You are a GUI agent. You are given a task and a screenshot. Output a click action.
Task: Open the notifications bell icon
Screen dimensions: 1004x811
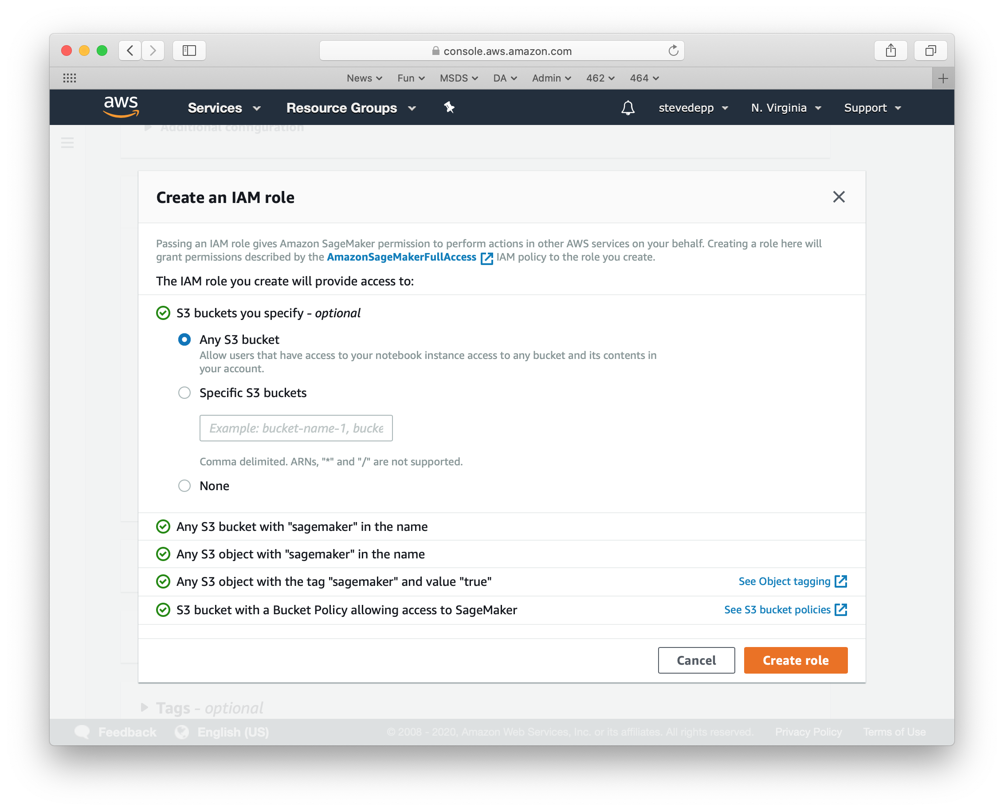point(628,108)
